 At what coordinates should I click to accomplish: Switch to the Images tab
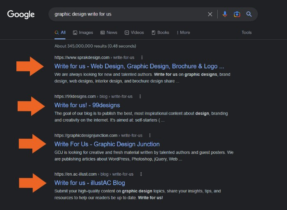pyautogui.click(x=83, y=32)
